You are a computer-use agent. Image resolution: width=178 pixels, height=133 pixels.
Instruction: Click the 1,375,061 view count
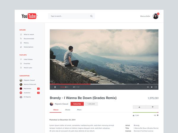point(153,98)
